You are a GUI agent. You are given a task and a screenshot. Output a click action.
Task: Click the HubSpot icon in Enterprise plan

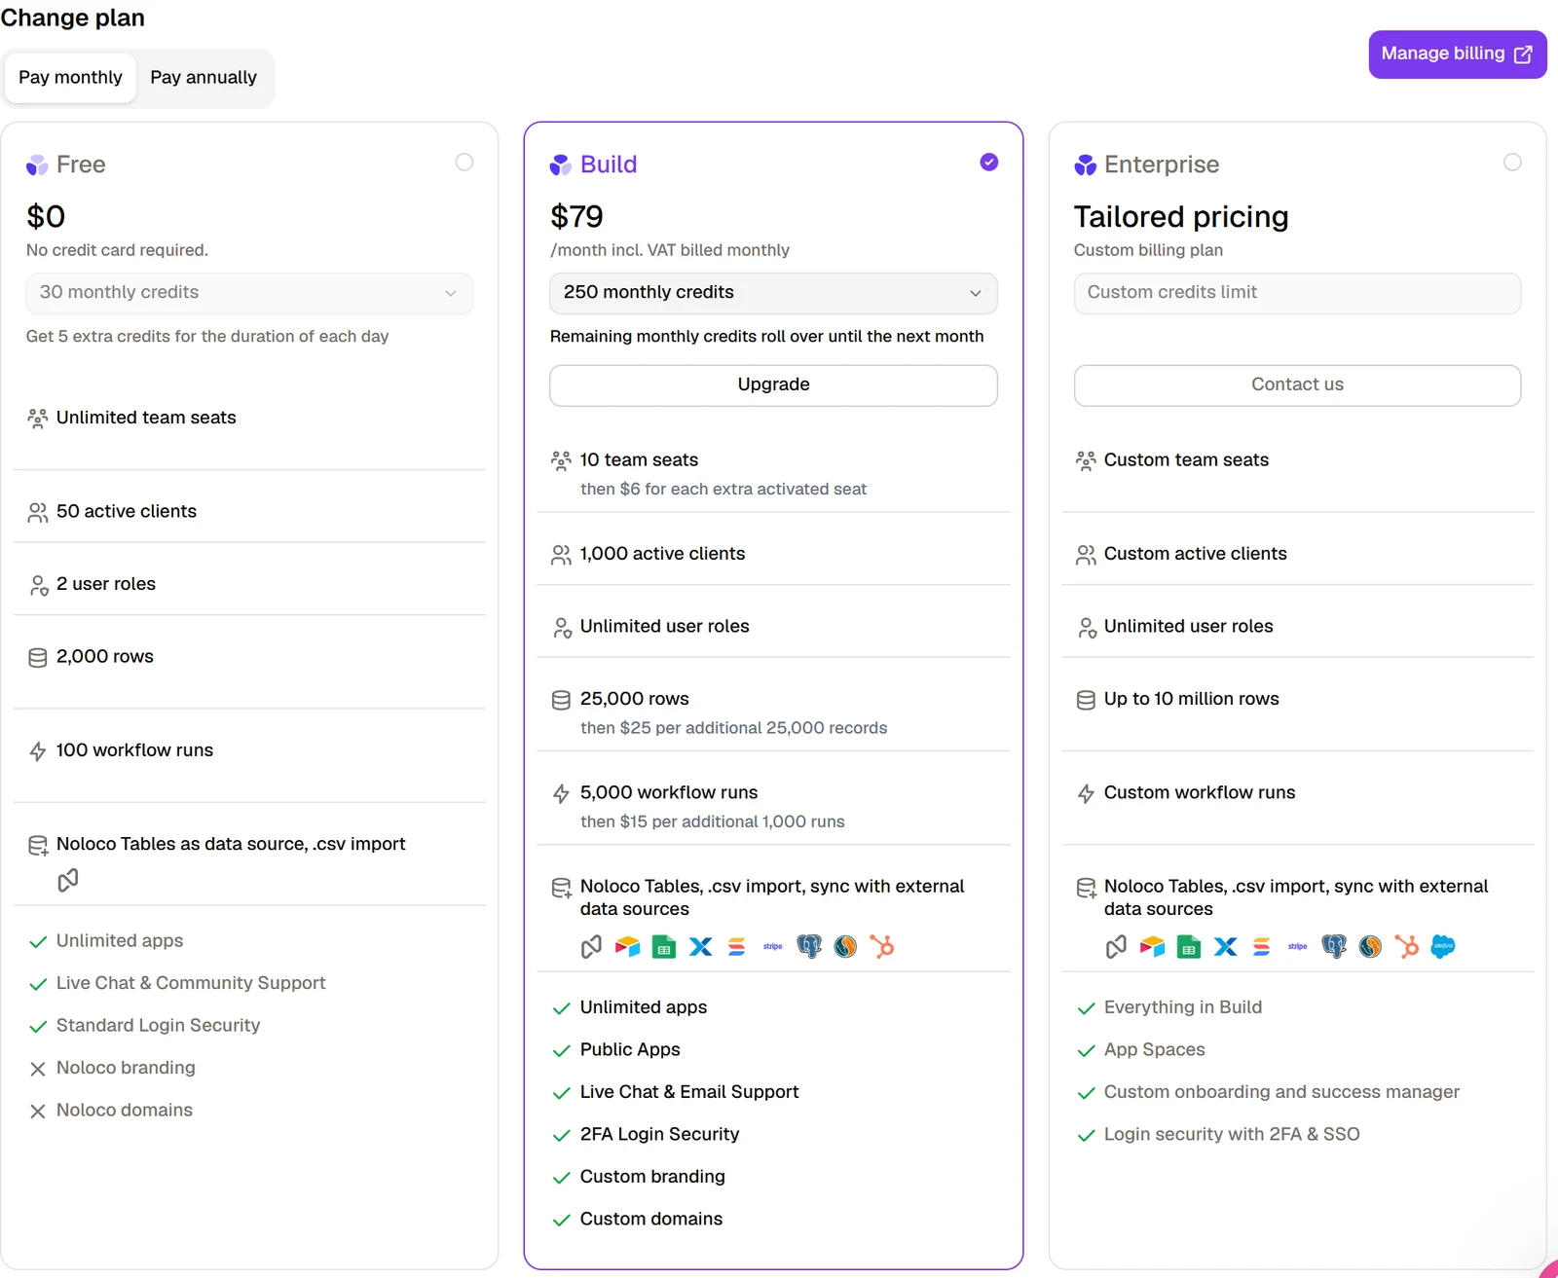coord(1407,946)
